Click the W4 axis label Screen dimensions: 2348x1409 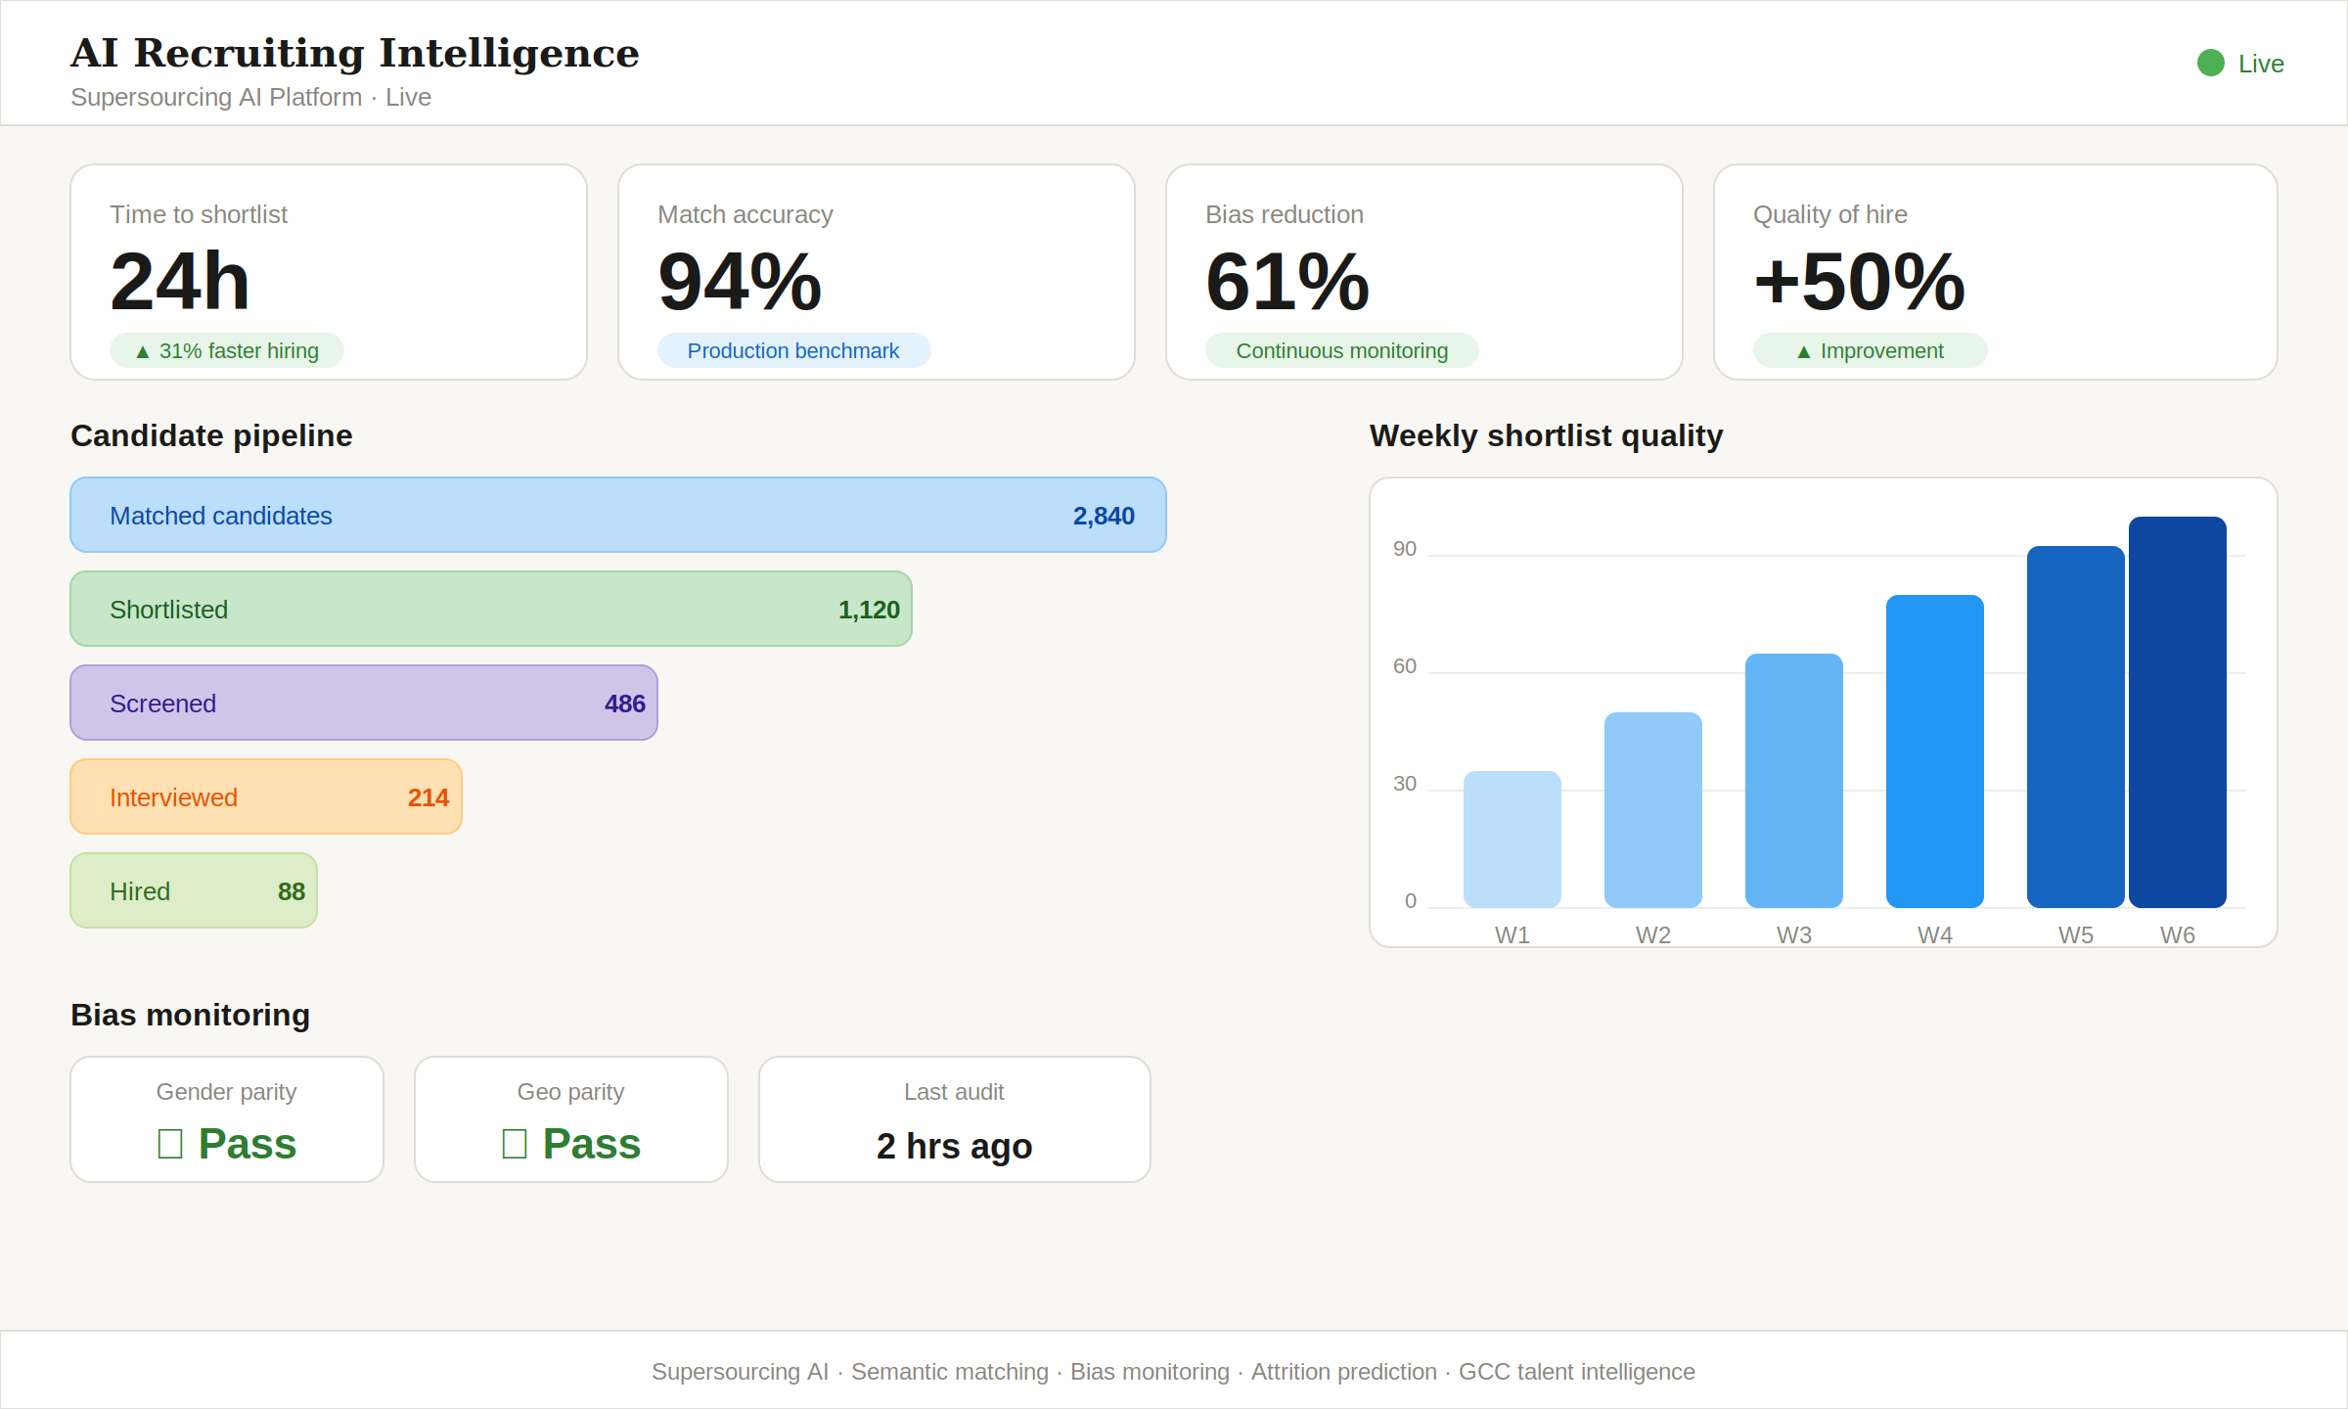pyautogui.click(x=1935, y=935)
